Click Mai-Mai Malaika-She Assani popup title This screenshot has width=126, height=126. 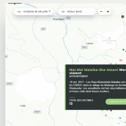pyautogui.click(x=94, y=70)
